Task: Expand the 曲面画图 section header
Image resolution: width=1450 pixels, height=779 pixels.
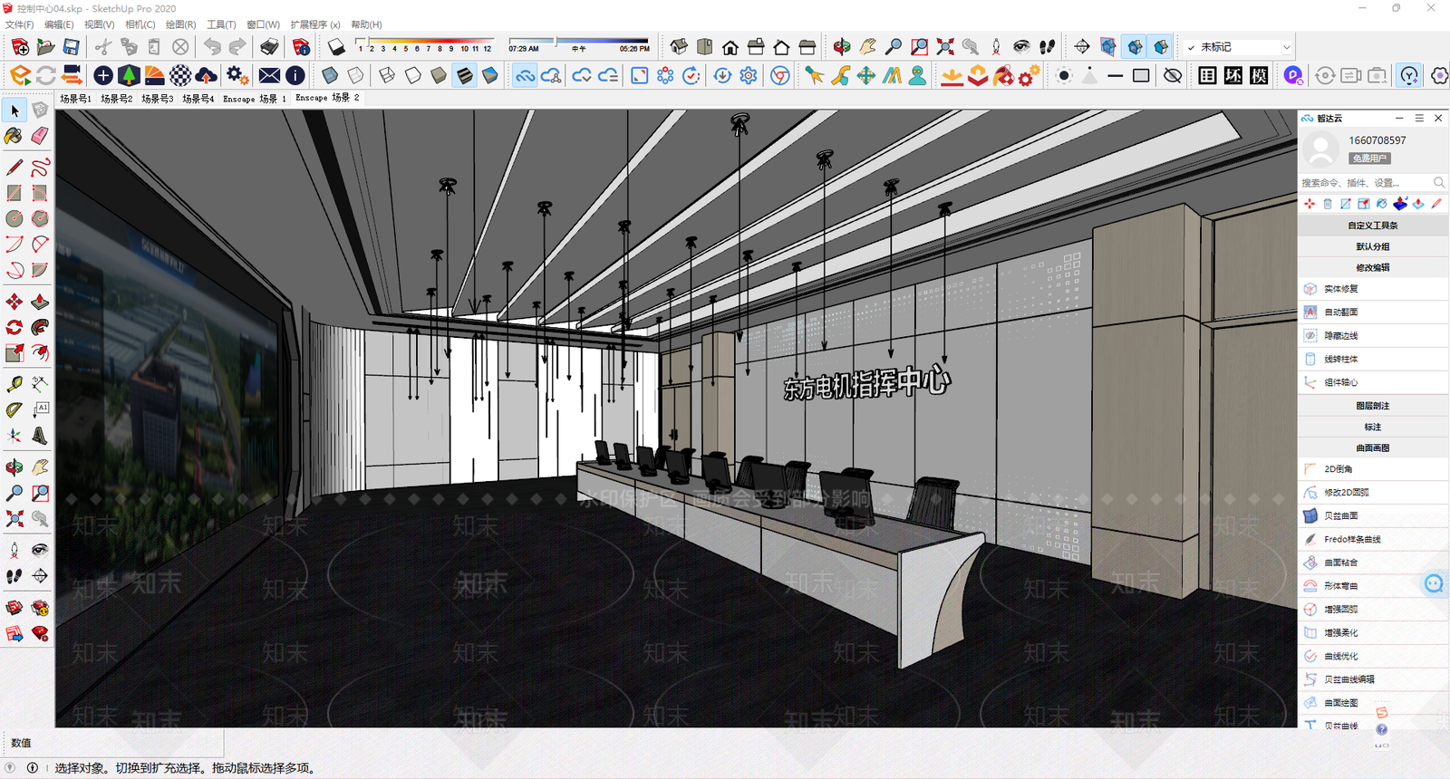Action: [x=1373, y=447]
